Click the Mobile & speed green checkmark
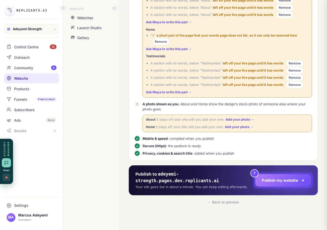 point(137,139)
